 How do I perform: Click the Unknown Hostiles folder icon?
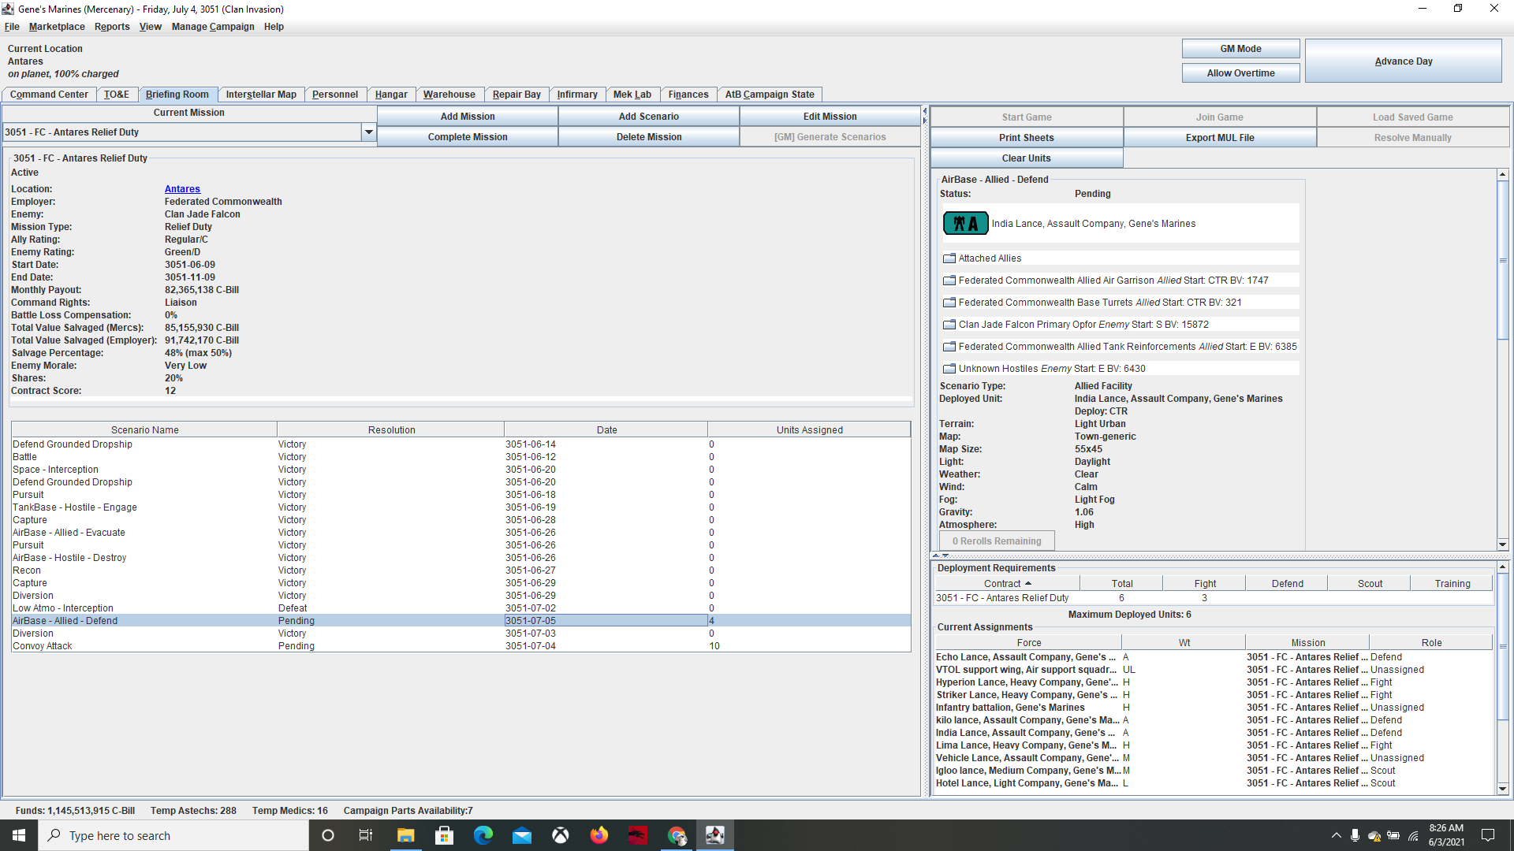click(949, 369)
